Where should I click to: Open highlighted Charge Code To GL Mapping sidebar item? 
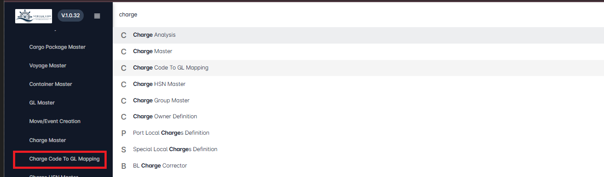[64, 159]
